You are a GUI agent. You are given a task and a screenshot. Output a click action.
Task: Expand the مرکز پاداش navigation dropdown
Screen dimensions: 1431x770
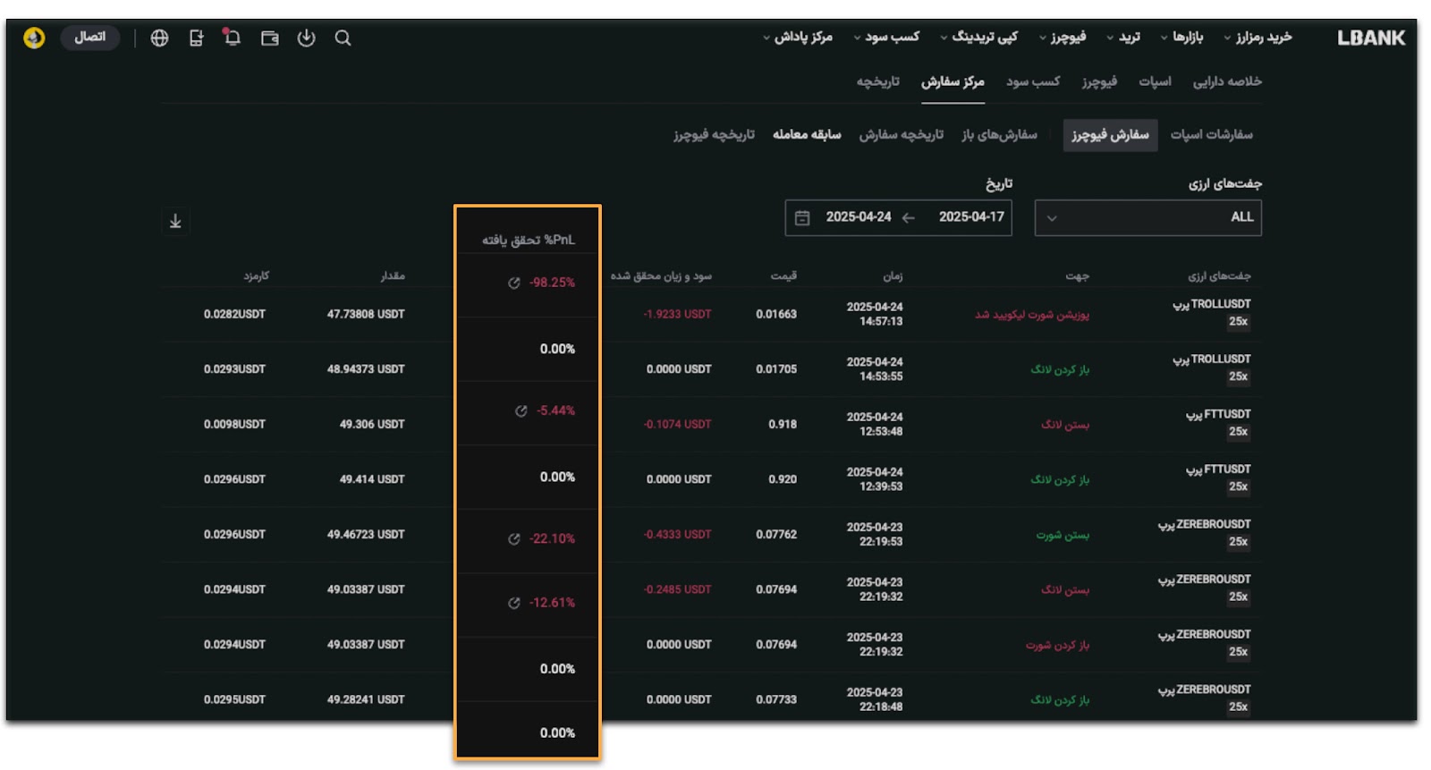pyautogui.click(x=797, y=38)
